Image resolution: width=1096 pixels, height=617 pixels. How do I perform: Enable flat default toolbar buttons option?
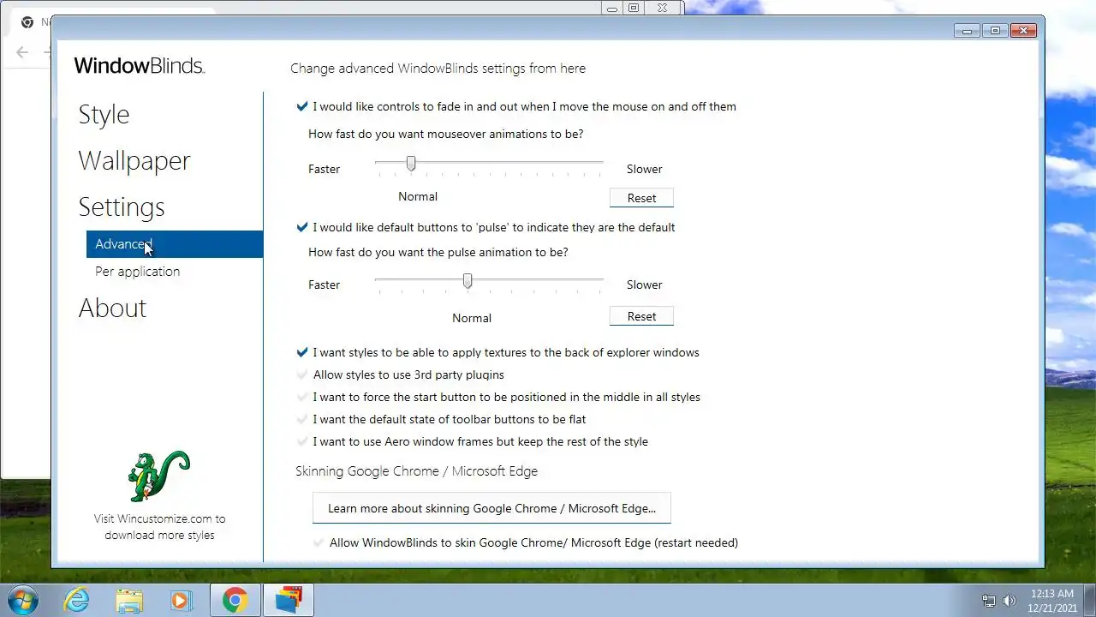tap(301, 419)
